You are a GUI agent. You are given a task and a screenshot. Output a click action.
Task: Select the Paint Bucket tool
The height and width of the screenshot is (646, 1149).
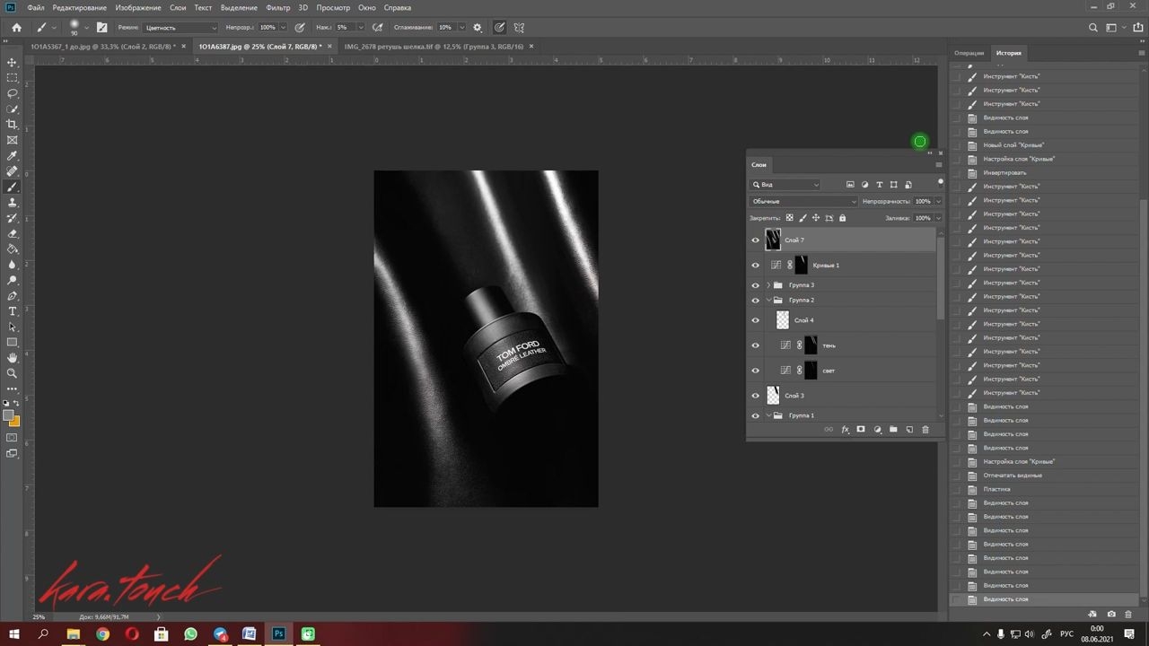point(12,249)
